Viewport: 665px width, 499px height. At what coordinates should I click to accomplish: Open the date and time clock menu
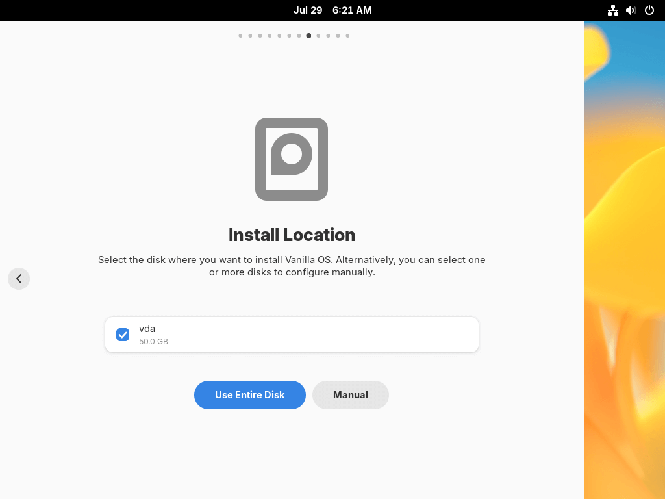pyautogui.click(x=332, y=10)
